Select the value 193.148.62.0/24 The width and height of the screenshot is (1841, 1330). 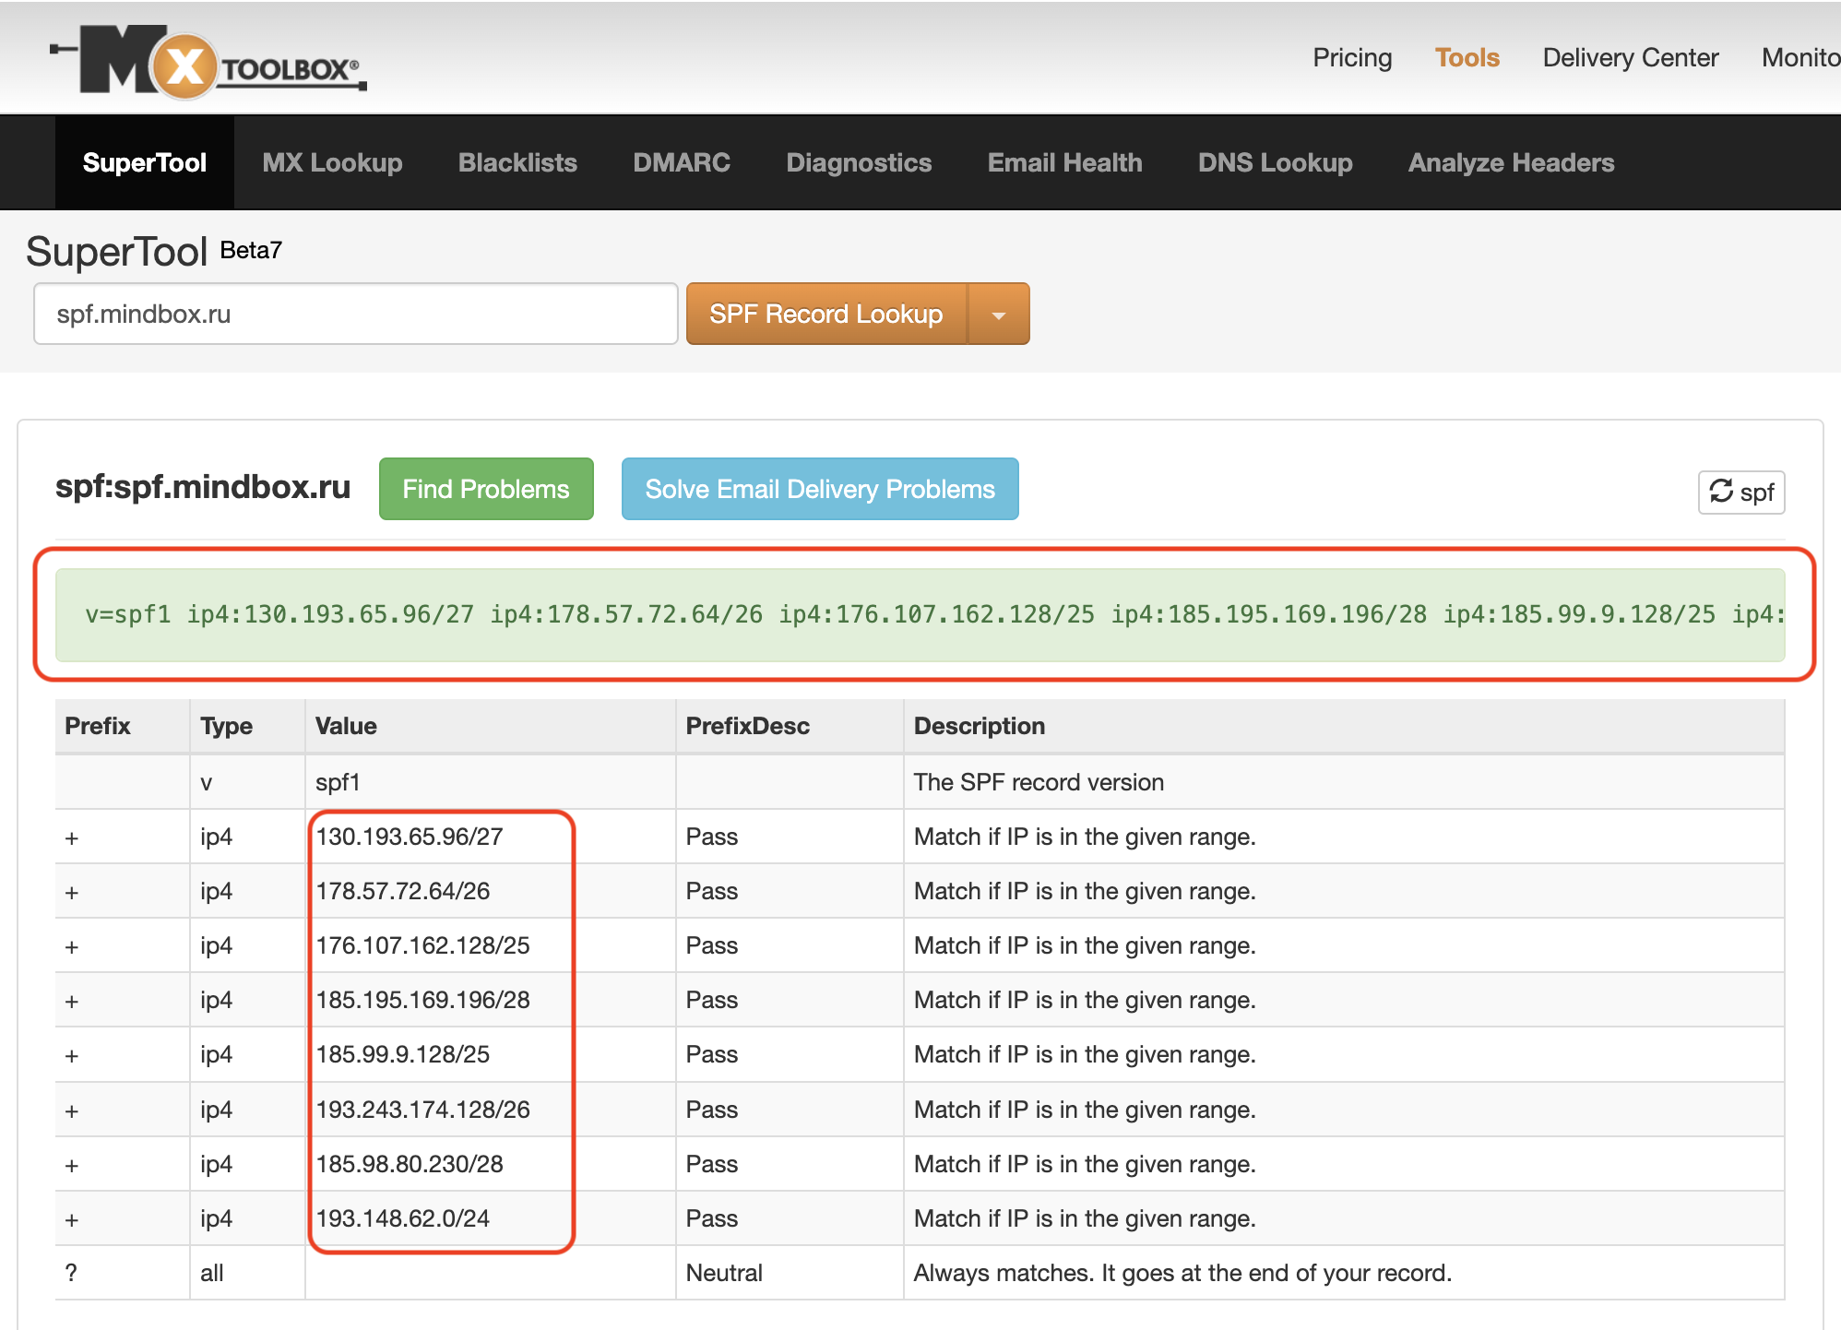tap(403, 1218)
